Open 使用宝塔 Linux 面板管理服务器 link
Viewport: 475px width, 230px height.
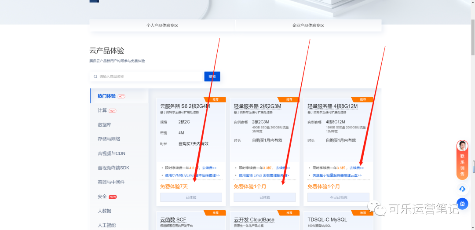pyautogui.click(x=264, y=175)
